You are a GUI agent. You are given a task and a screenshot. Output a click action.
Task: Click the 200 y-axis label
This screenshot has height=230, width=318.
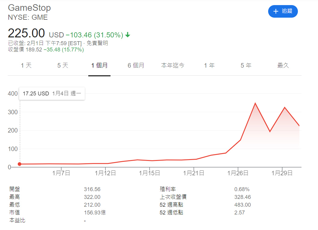pos(13,130)
